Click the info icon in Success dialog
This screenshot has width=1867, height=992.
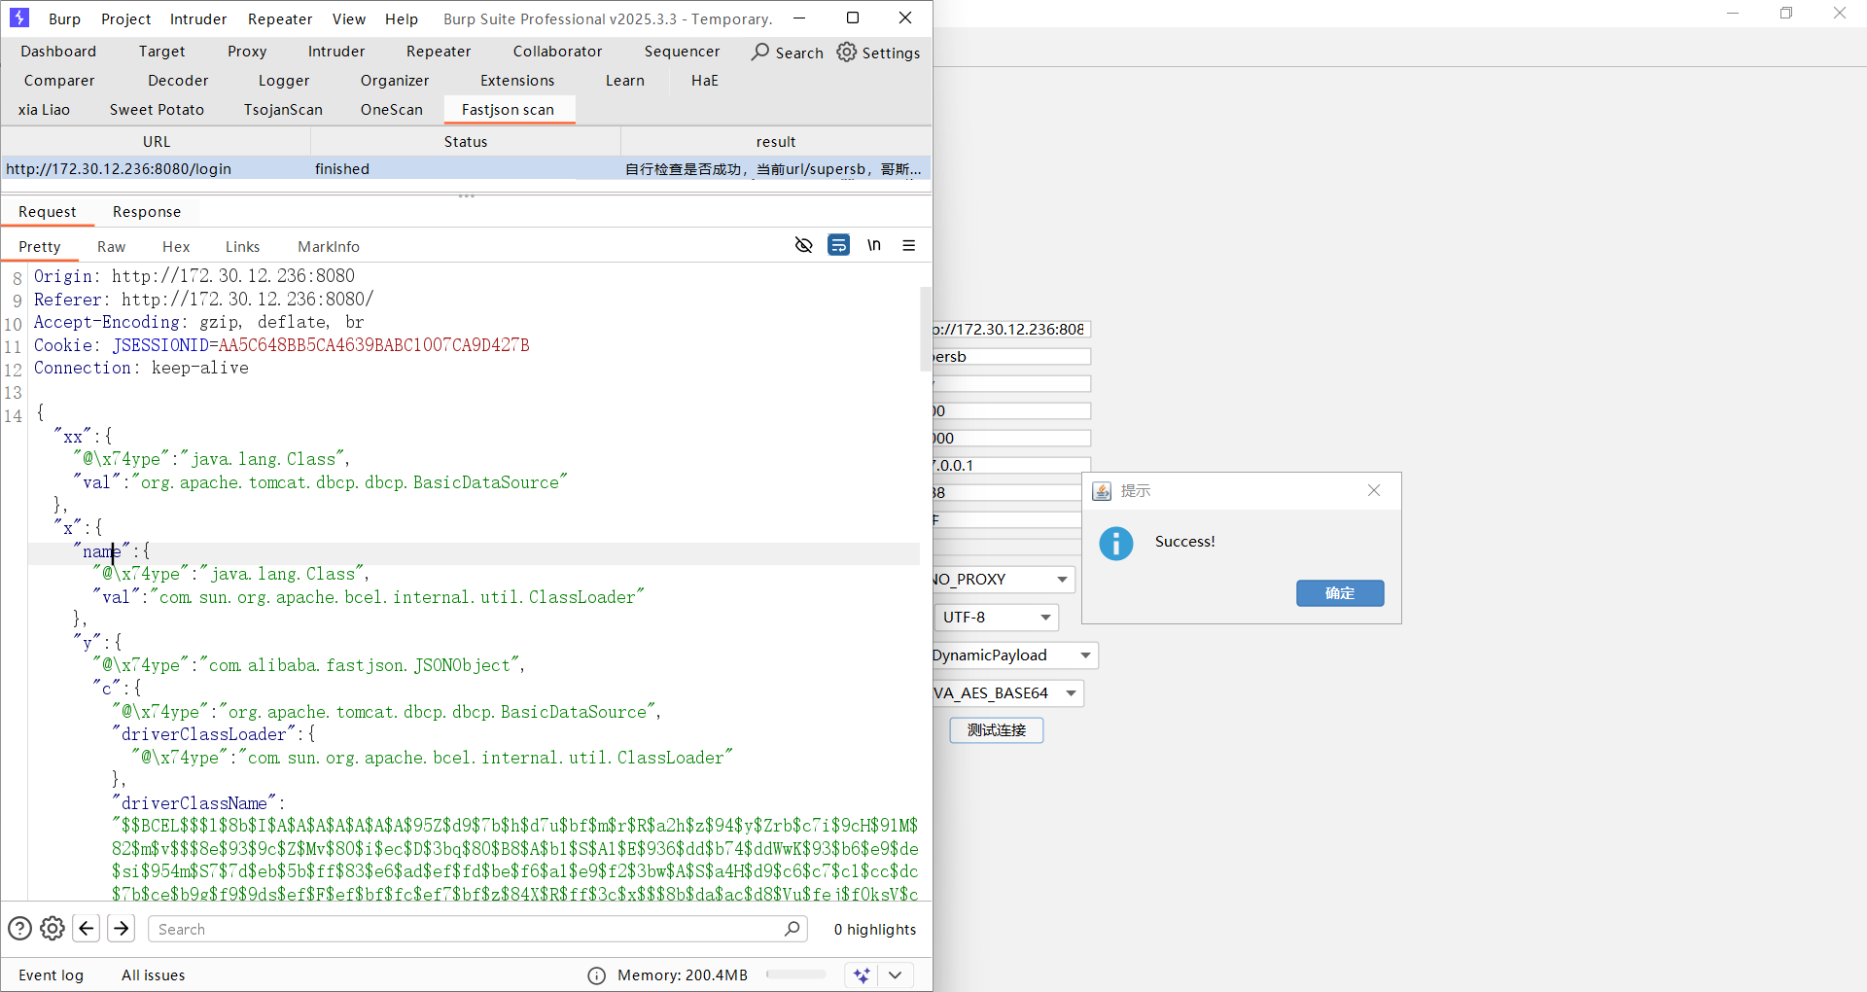click(x=1116, y=544)
